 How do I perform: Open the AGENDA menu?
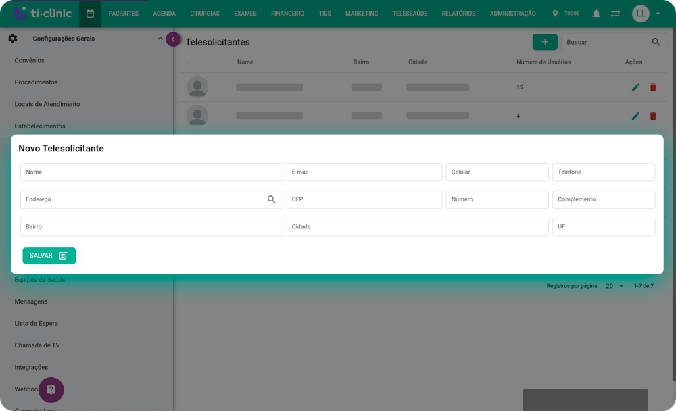click(164, 14)
